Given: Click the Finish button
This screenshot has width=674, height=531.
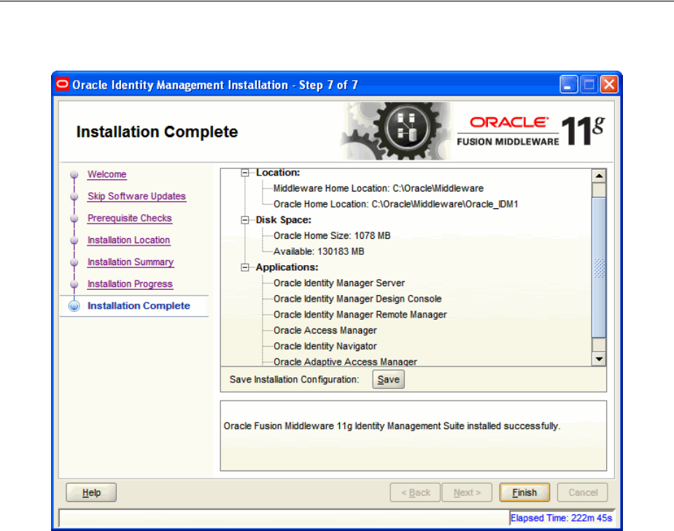Looking at the screenshot, I should point(524,492).
